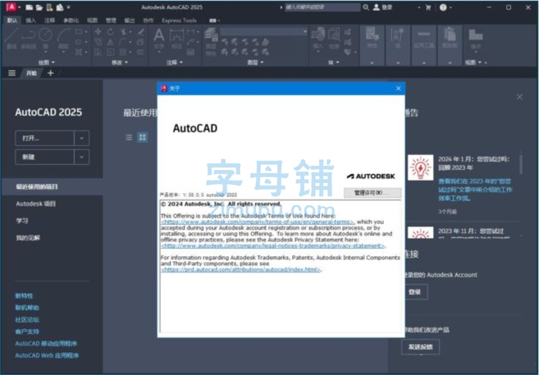Select 最近使用的项目 in left sidebar
Viewport: 539px width, 375px height.
pyautogui.click(x=52, y=186)
